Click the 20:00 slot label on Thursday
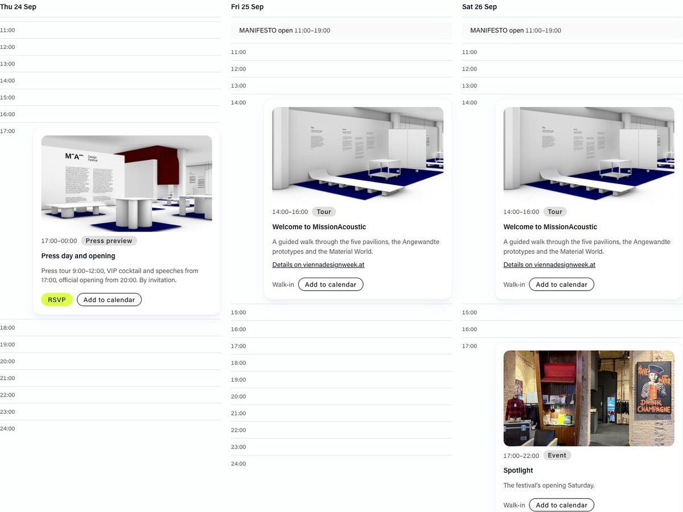The height and width of the screenshot is (512, 683). [x=7, y=361]
